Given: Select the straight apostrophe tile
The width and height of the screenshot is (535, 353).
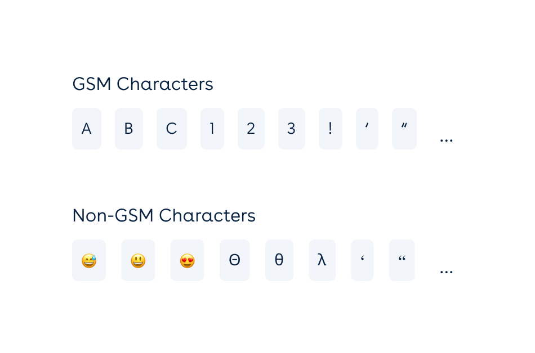Looking at the screenshot, I should (367, 129).
